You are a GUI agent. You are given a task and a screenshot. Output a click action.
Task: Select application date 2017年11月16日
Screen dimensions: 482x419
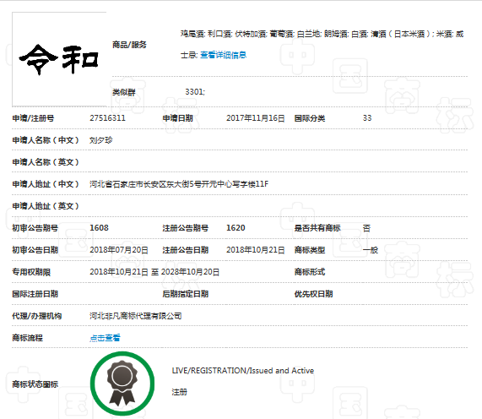pyautogui.click(x=256, y=118)
